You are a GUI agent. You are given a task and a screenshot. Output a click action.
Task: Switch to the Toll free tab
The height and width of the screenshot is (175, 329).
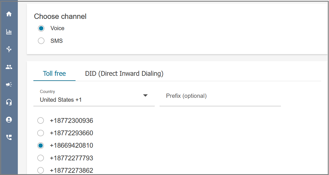pyautogui.click(x=54, y=74)
